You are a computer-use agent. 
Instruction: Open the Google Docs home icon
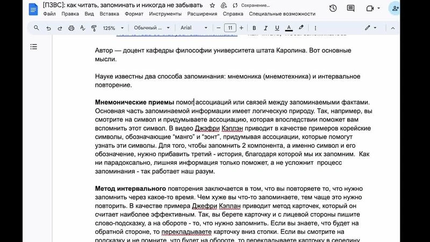33,9
